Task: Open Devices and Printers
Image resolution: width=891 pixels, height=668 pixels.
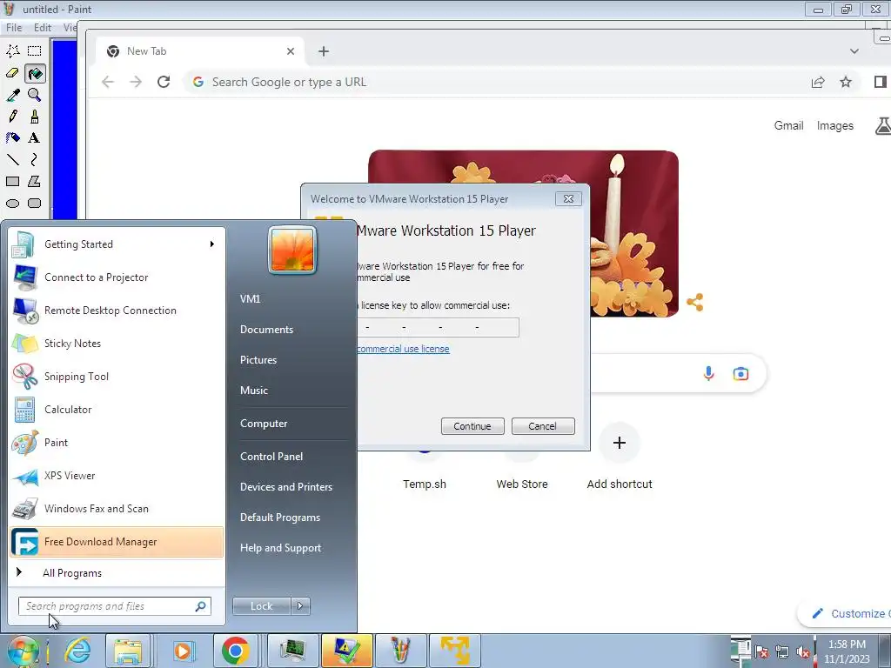Action: click(285, 487)
